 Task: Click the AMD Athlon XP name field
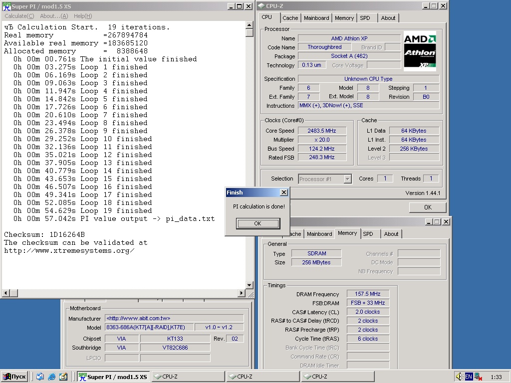pos(349,38)
